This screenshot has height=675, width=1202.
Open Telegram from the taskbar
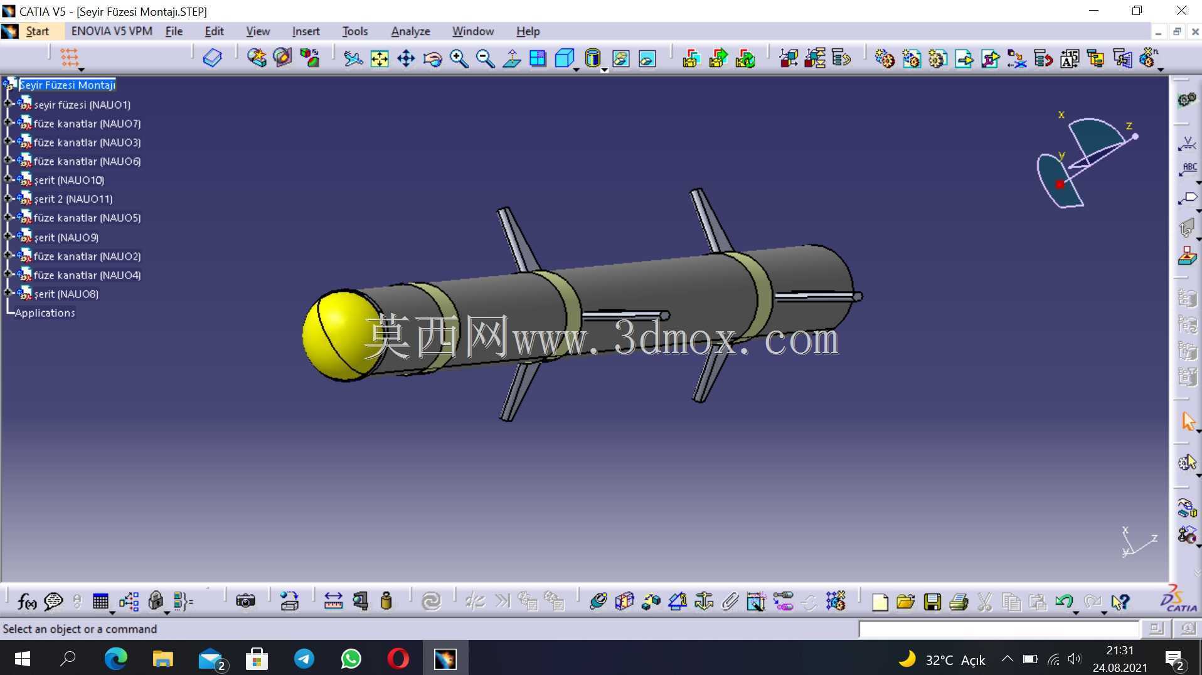(x=304, y=659)
